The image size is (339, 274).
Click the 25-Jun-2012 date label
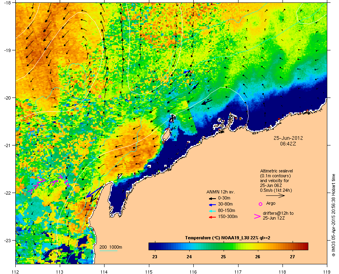[288, 138]
